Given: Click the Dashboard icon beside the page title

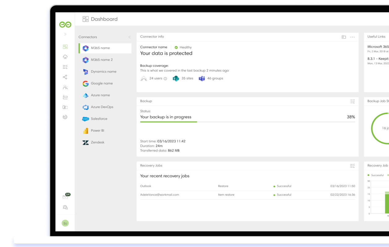Looking at the screenshot, I should (86, 19).
